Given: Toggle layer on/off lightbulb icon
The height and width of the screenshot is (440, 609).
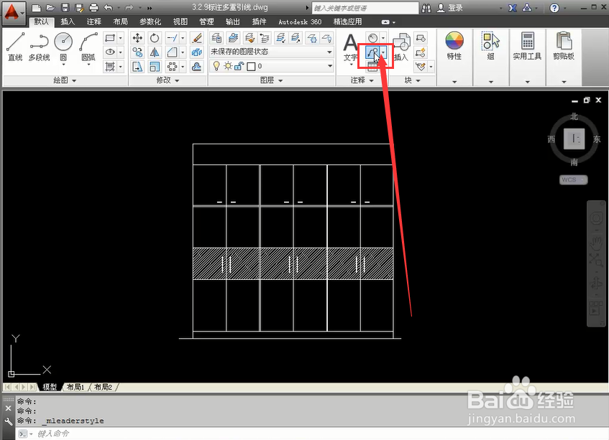Looking at the screenshot, I should (216, 66).
